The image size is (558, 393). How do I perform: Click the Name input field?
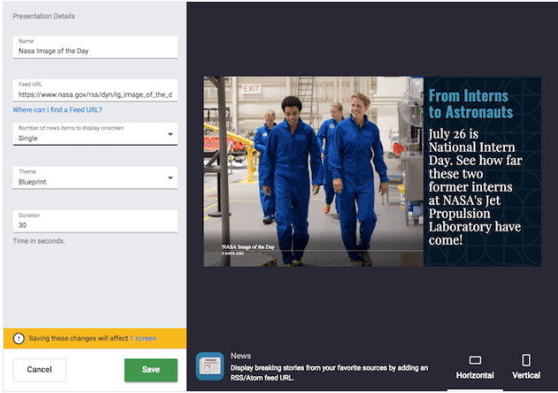point(95,47)
